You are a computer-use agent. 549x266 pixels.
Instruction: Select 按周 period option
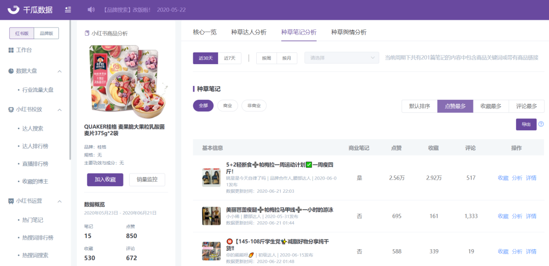pos(266,58)
